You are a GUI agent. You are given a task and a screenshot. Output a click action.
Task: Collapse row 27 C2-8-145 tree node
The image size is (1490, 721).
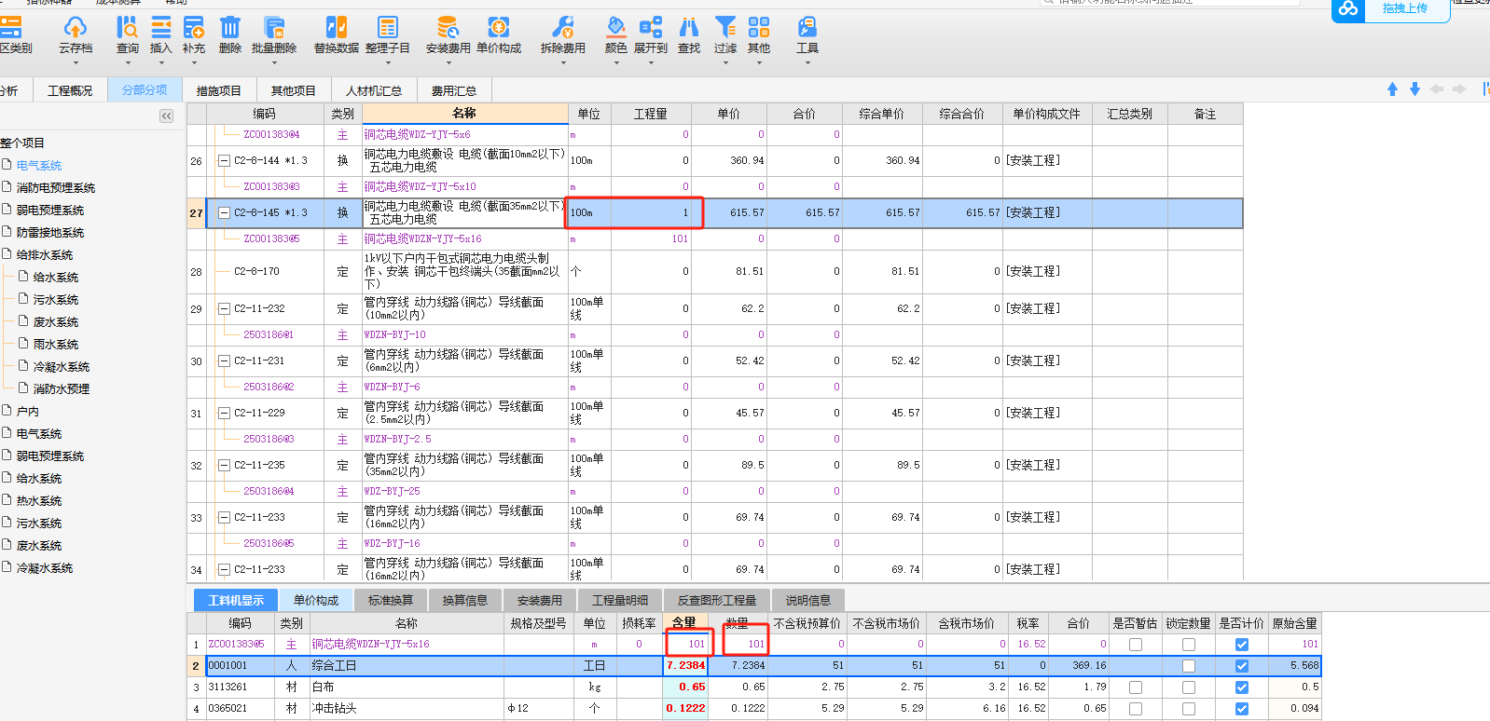click(224, 212)
